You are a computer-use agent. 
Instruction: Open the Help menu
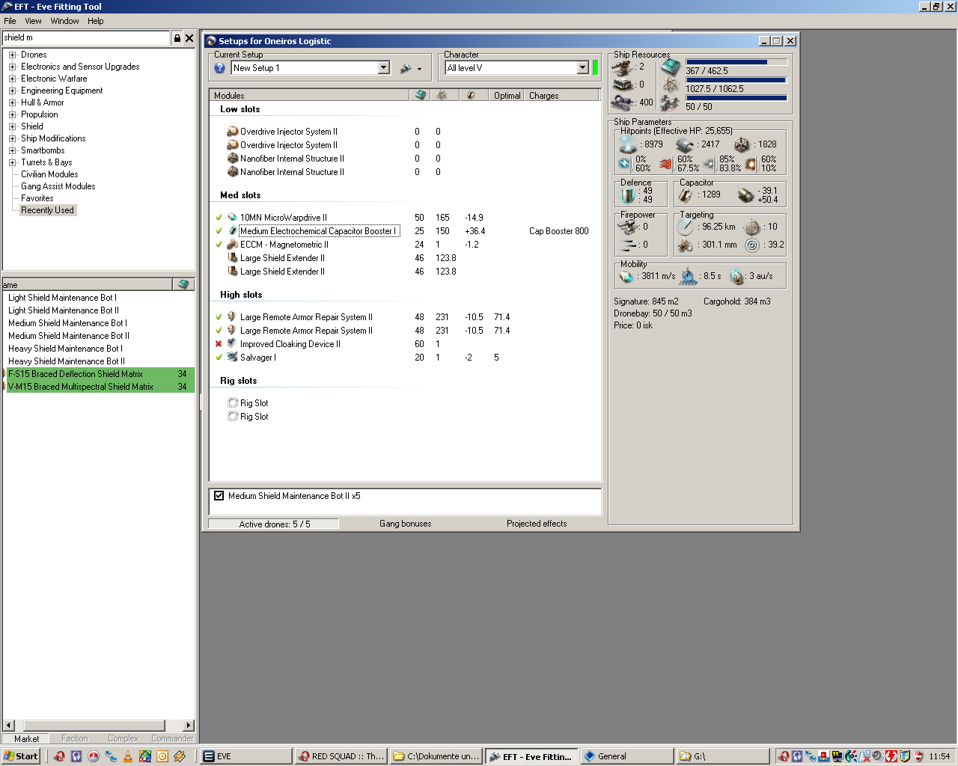(95, 21)
